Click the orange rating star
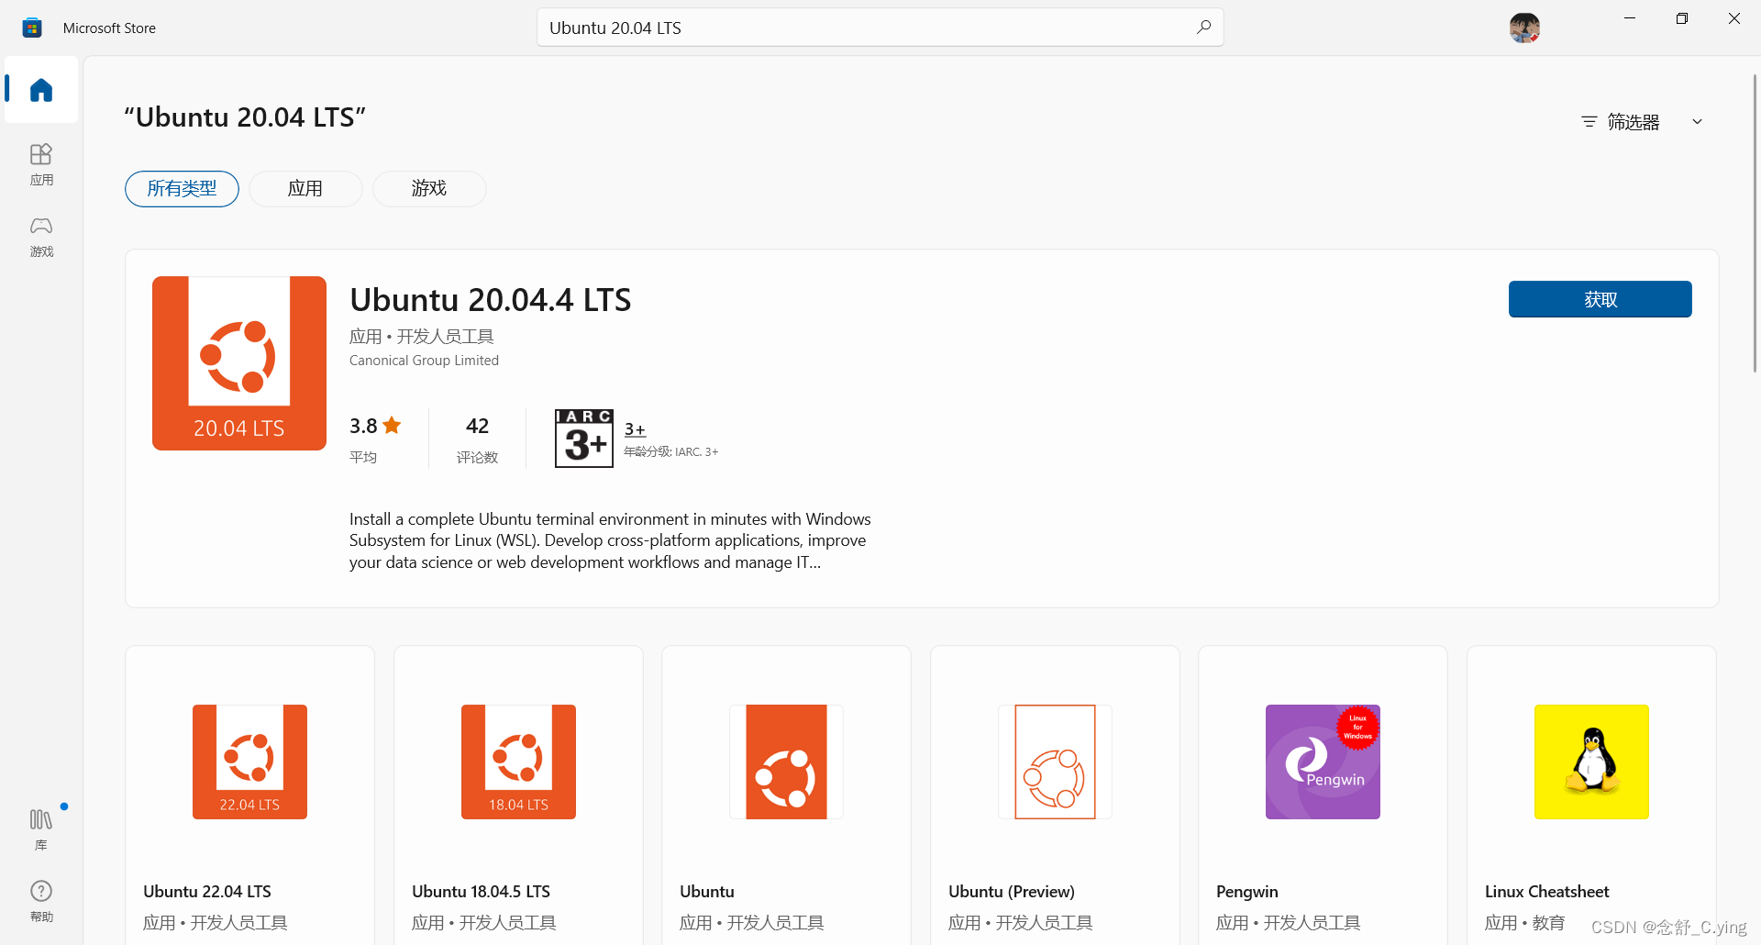Image resolution: width=1761 pixels, height=945 pixels. click(392, 426)
